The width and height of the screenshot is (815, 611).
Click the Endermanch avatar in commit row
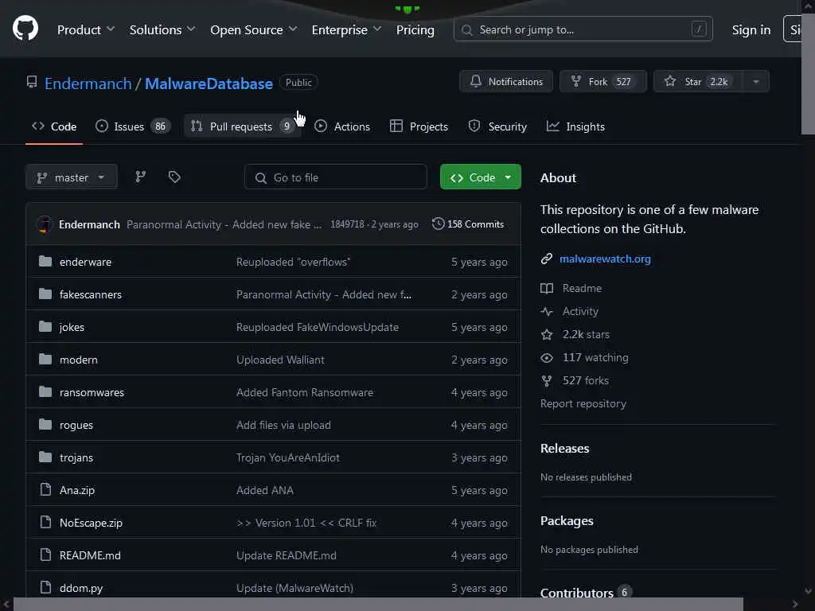[x=45, y=224]
